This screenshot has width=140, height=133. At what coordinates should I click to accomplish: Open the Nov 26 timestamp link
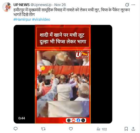tap(60, 5)
